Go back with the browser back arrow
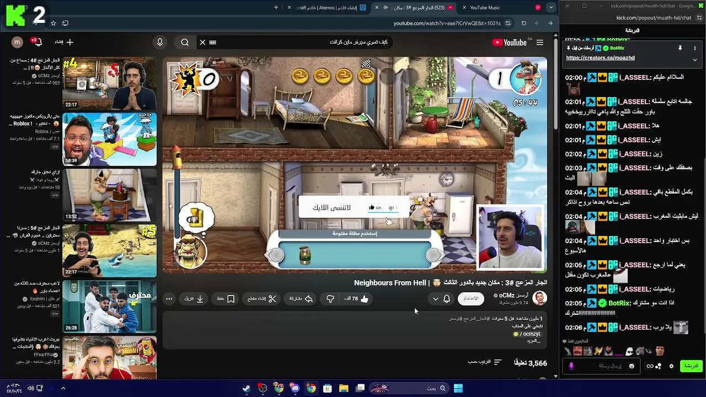The image size is (706, 397). tap(550, 23)
